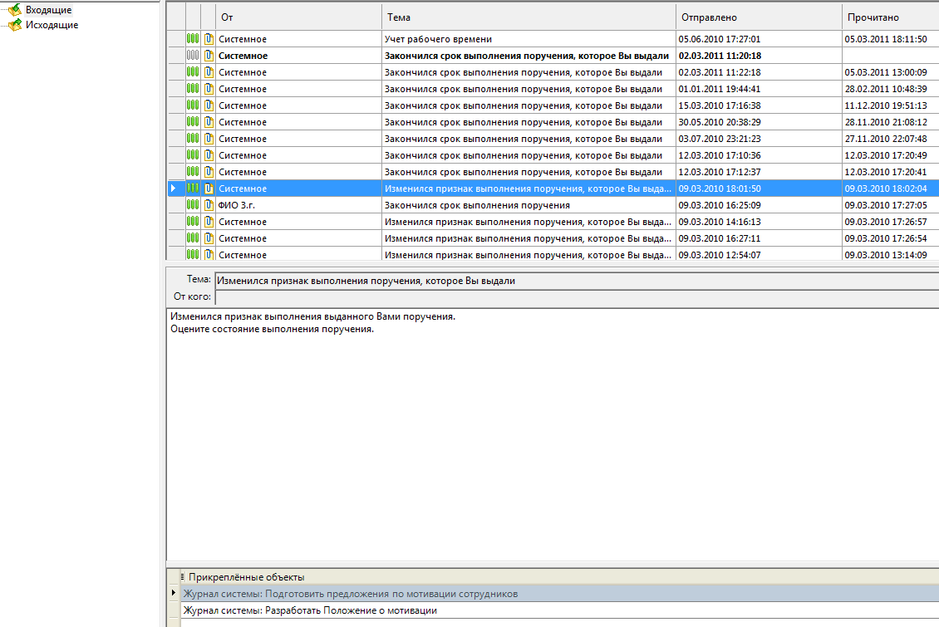
Task: Open attached Разработать Положение о мотивации
Action: coord(309,610)
